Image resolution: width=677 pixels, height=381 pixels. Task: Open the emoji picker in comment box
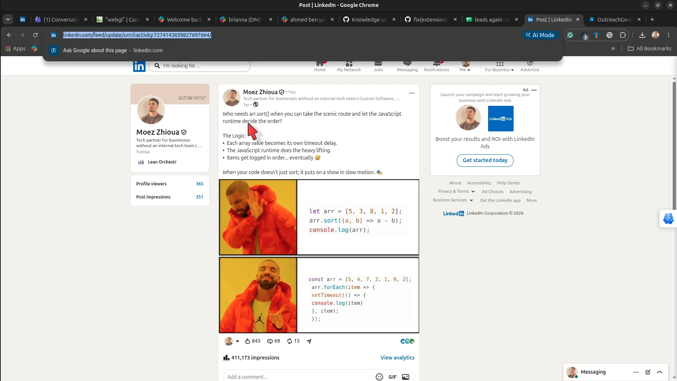[x=379, y=377]
